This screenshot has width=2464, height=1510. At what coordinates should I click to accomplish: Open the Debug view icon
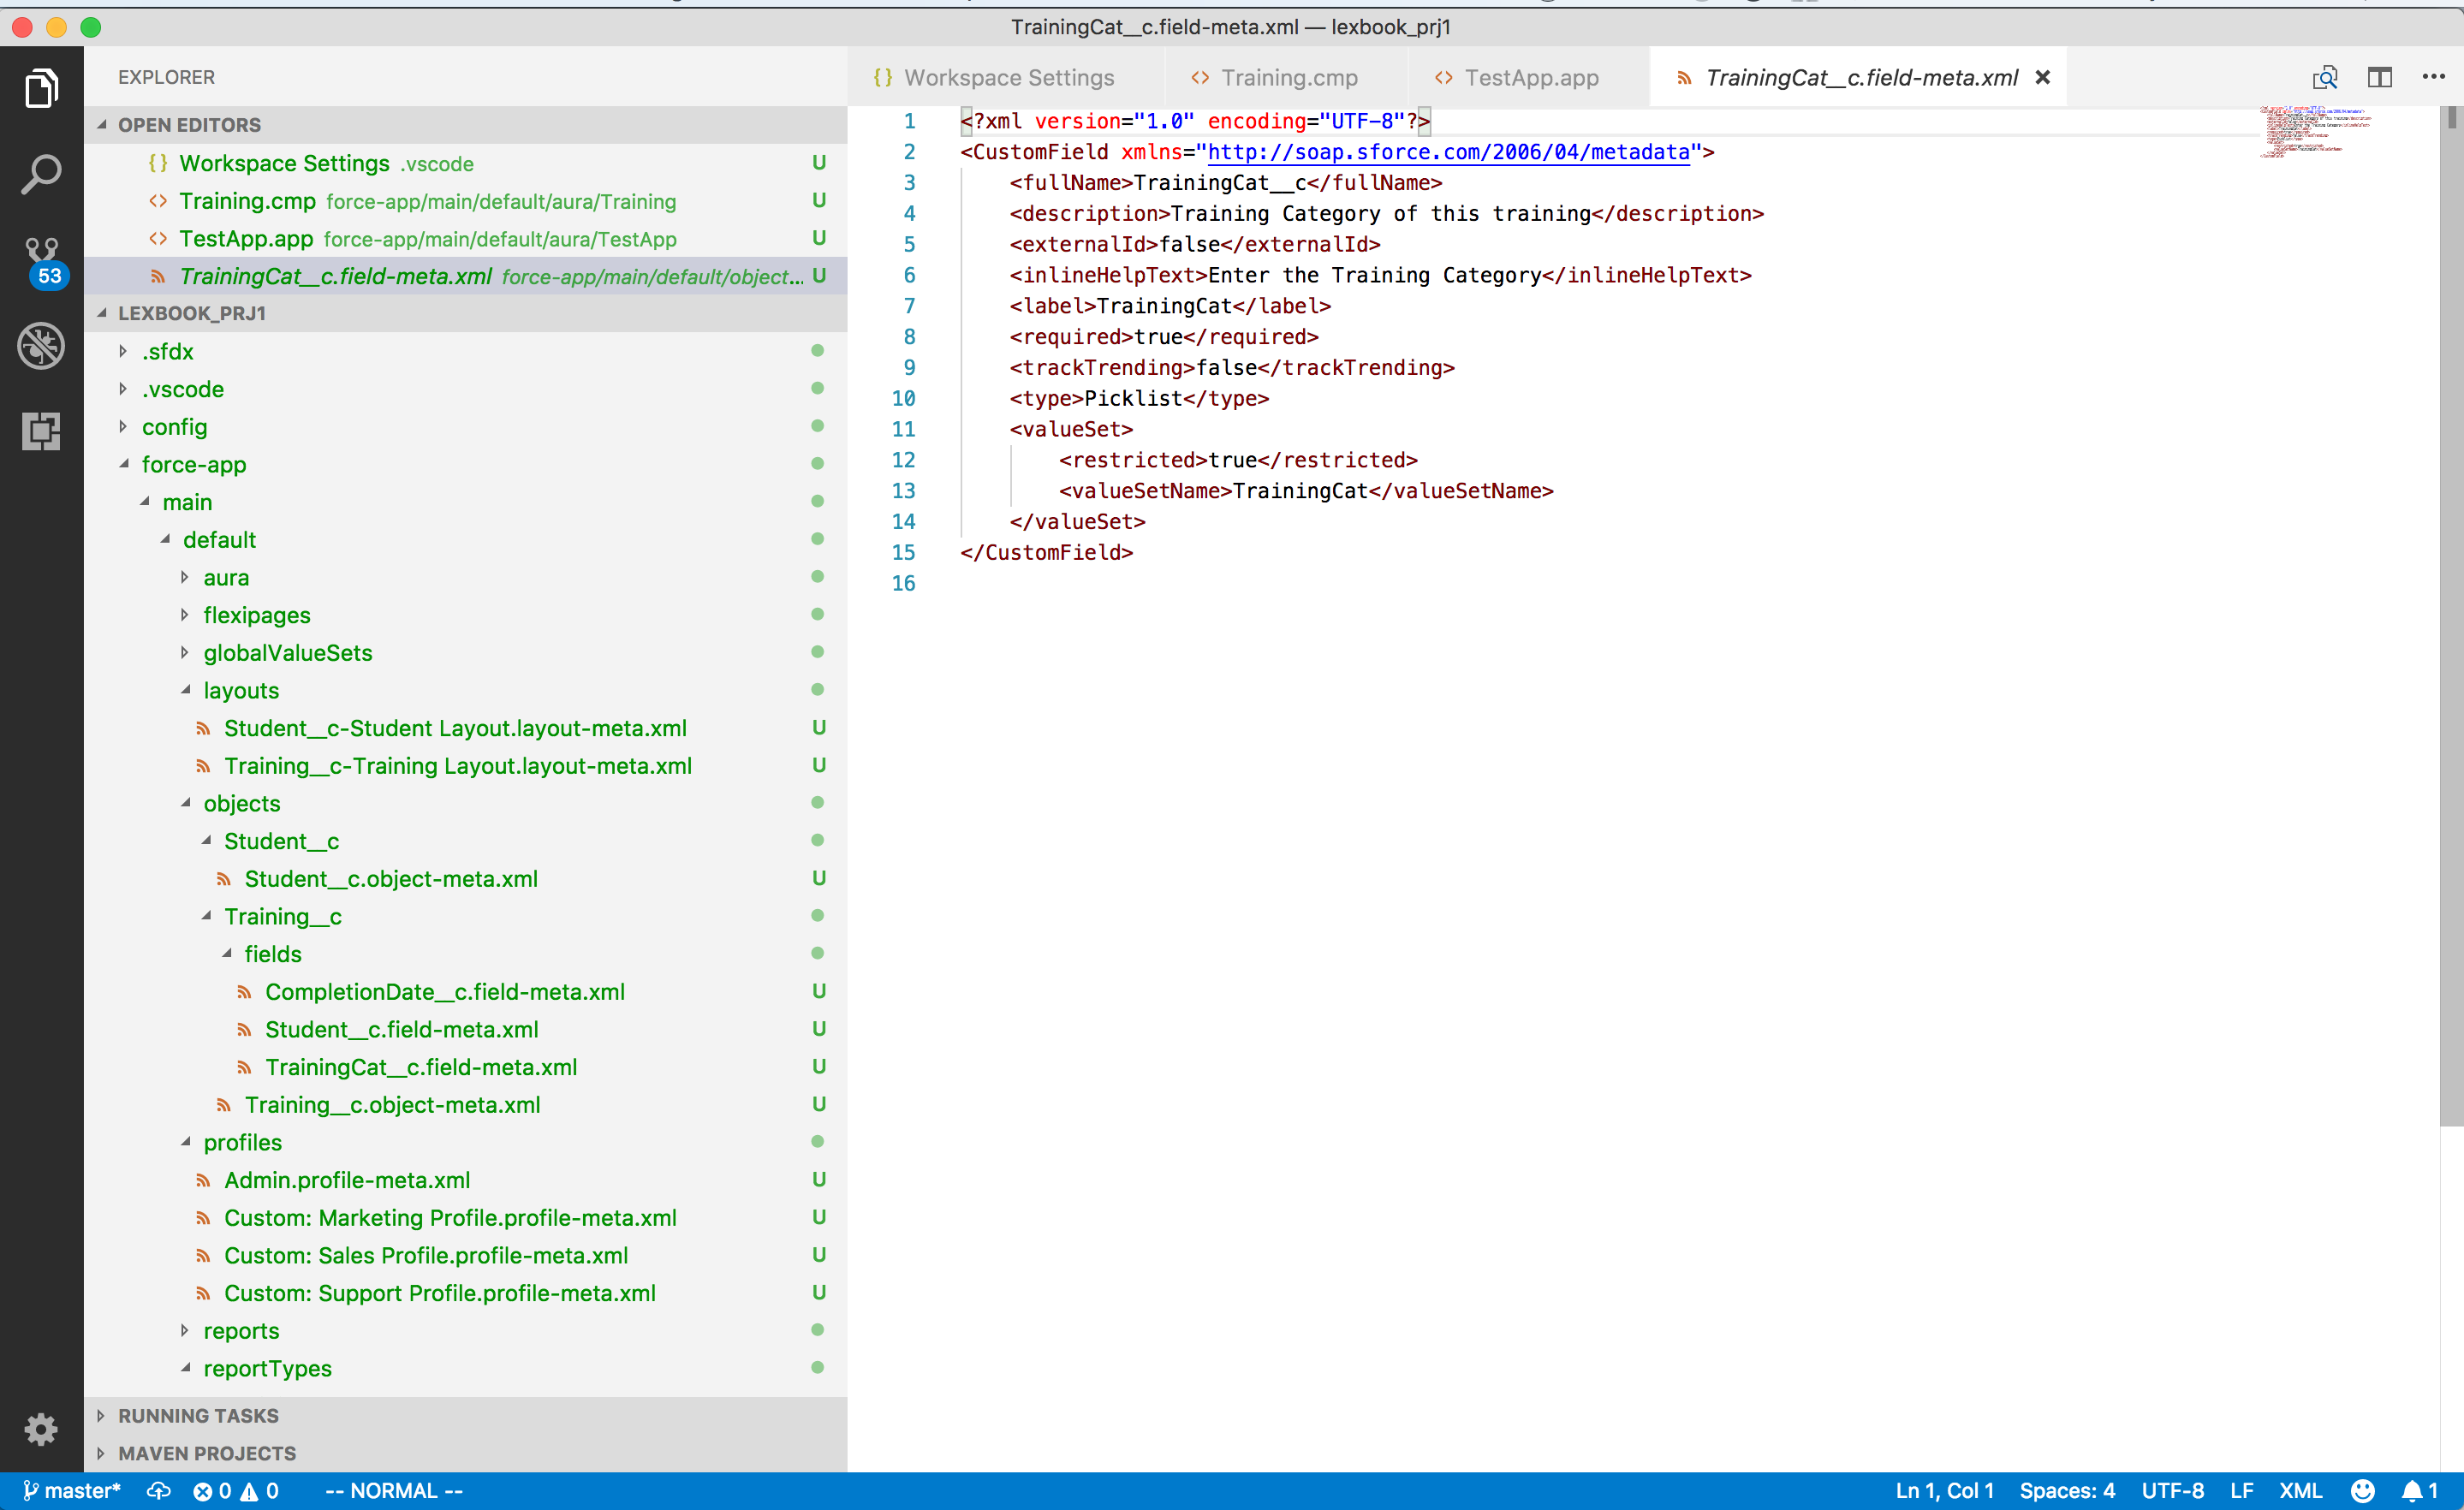(x=41, y=346)
